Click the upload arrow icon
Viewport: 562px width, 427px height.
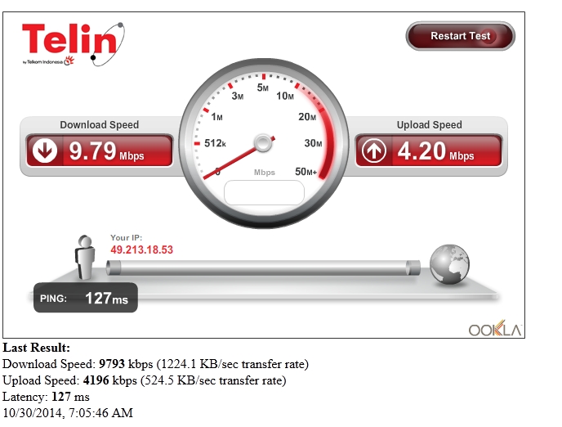click(x=373, y=151)
